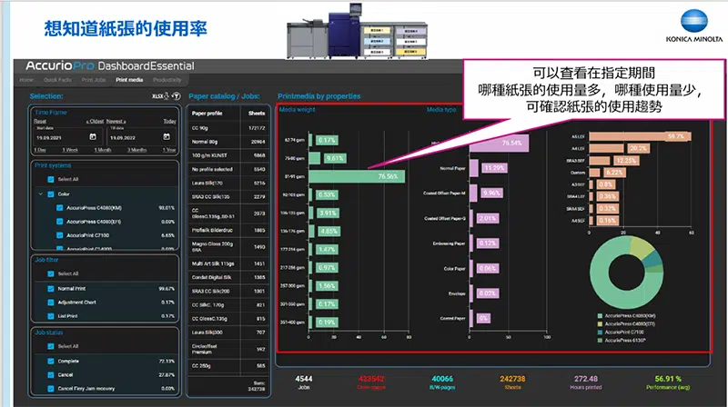Select the Multi Art Silk 115gs row
Viewport: 728px width, 407px height.
click(228, 263)
